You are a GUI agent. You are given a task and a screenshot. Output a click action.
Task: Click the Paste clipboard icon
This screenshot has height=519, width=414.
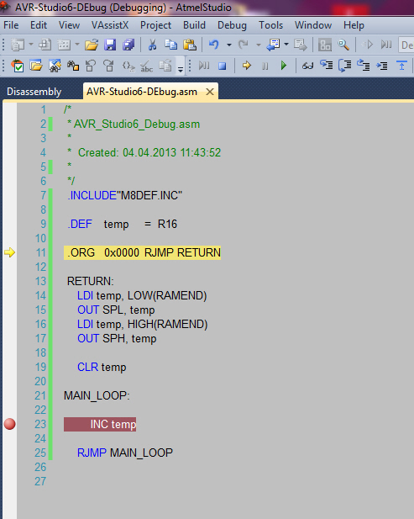(x=190, y=45)
